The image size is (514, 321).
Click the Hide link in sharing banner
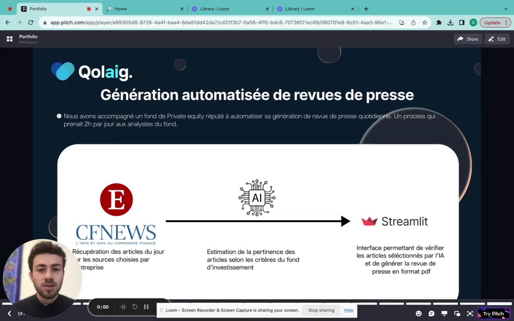click(348, 310)
